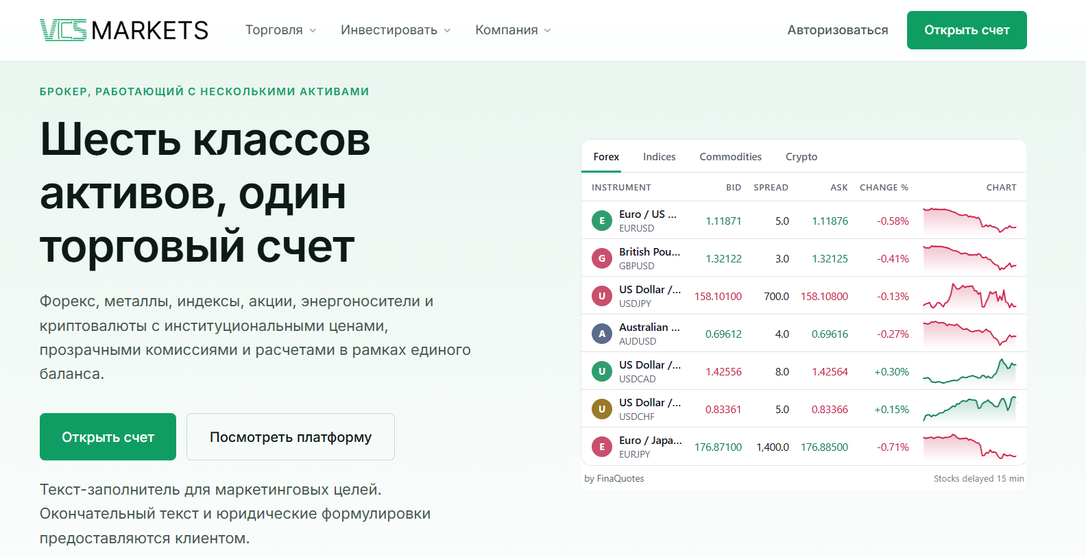1086x557 pixels.
Task: Select the Forex tab
Action: (x=606, y=157)
